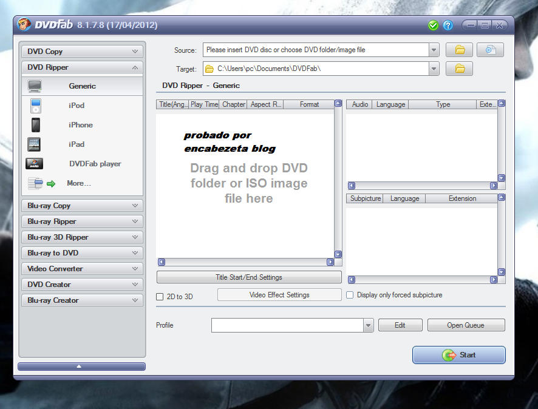Screen dimensions: 538x409
Task: Choose Generic ripper mode
Action: coord(83,86)
